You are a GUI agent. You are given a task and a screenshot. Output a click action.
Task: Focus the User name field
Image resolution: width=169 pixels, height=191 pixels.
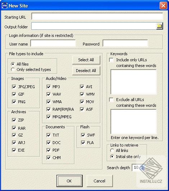(x=53, y=43)
